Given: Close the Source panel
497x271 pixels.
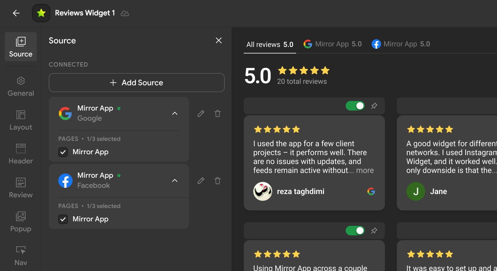Looking at the screenshot, I should pos(219,40).
